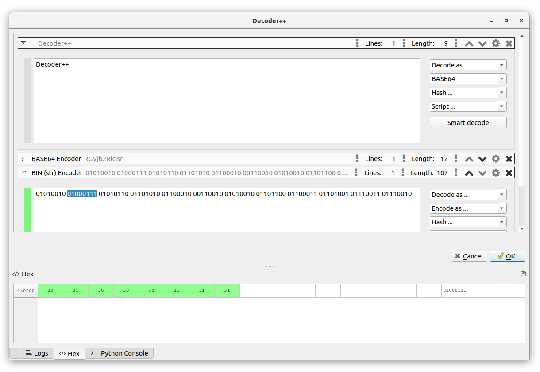Move BIN (str) Encoder frame down
Screen dimensions: 540x372
pyautogui.click(x=482, y=173)
